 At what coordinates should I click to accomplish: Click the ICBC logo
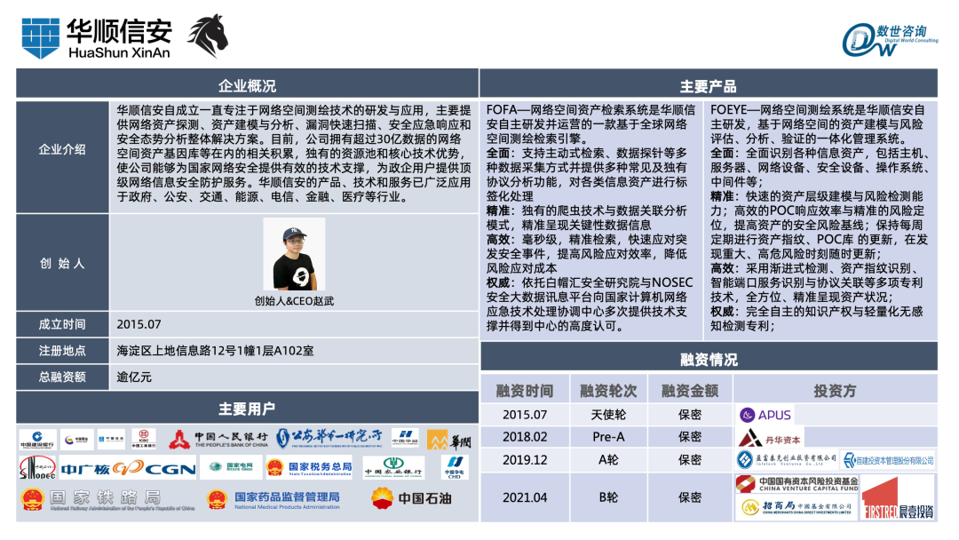(x=144, y=440)
